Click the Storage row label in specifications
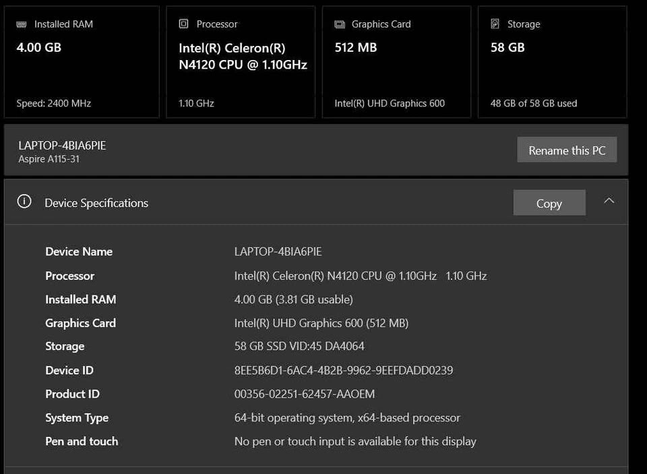The width and height of the screenshot is (647, 474). point(65,346)
